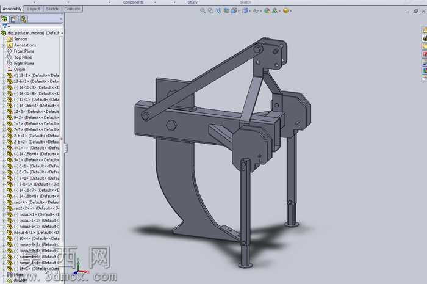Click the panel splitter handle grip
Screen dimensions: 427x284
tap(66, 148)
